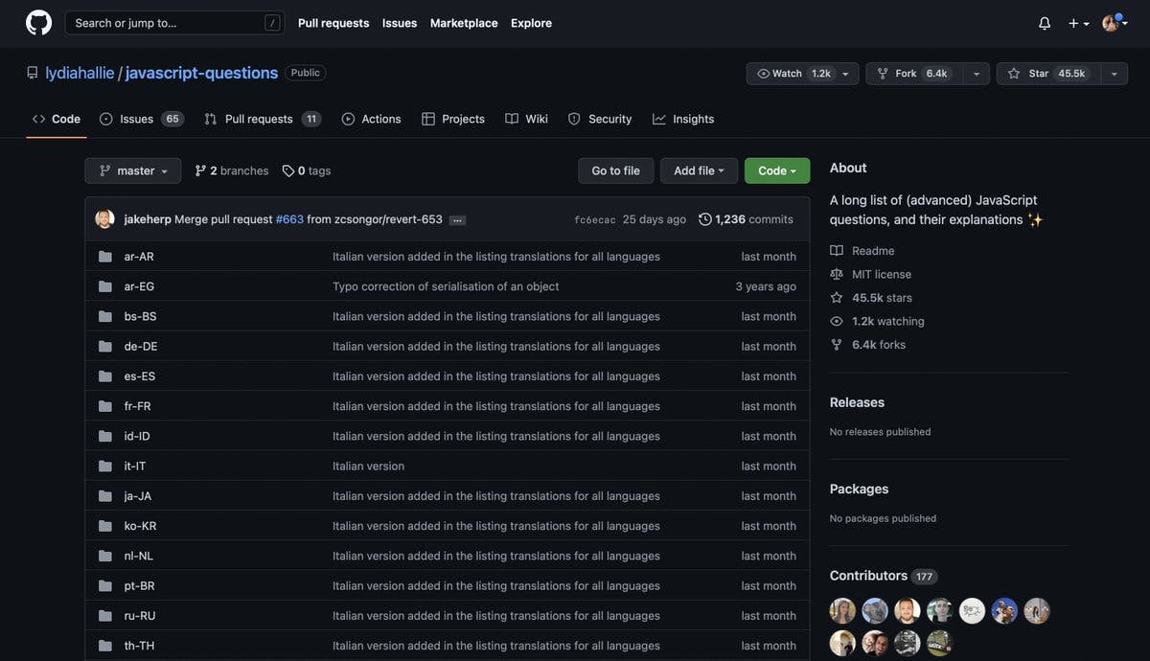The height and width of the screenshot is (661, 1150).
Task: Click the GitHub logo icon
Action: tap(38, 23)
